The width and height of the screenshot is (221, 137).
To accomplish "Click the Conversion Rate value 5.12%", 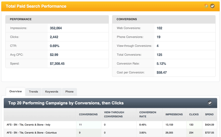I will pyautogui.click(x=161, y=63).
